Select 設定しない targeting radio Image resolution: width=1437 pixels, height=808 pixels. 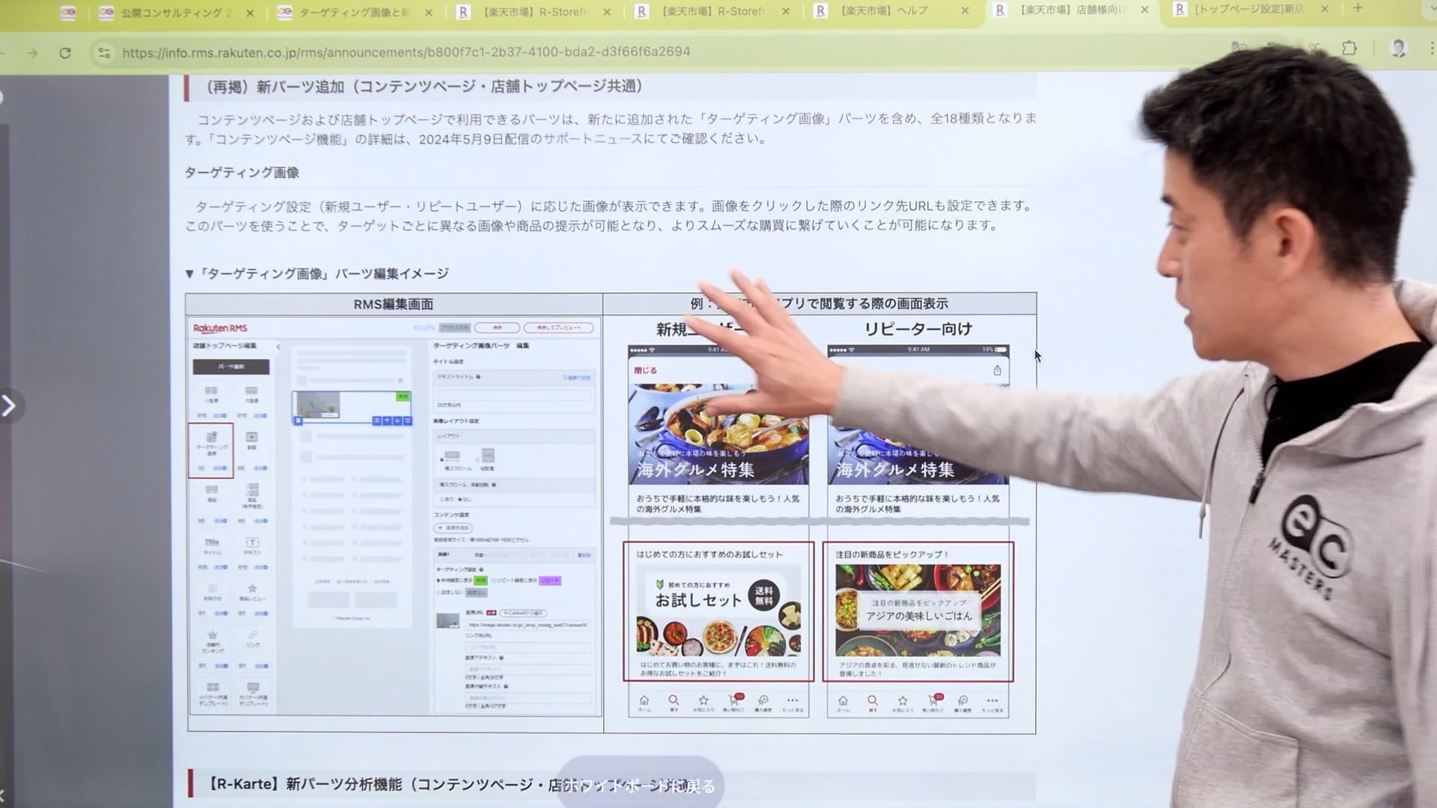439,593
